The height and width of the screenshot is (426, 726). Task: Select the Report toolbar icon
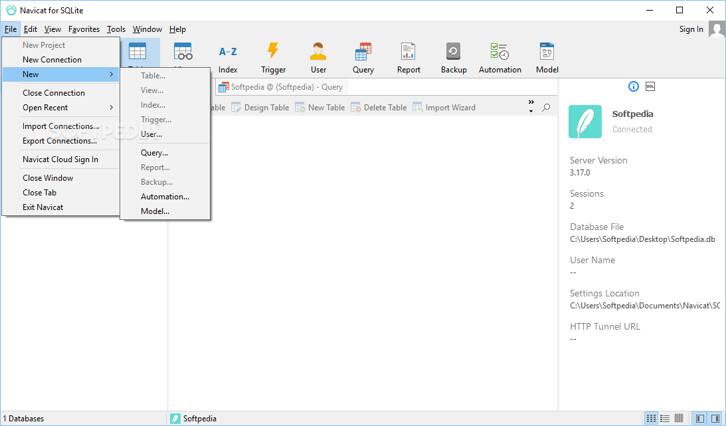(x=408, y=58)
